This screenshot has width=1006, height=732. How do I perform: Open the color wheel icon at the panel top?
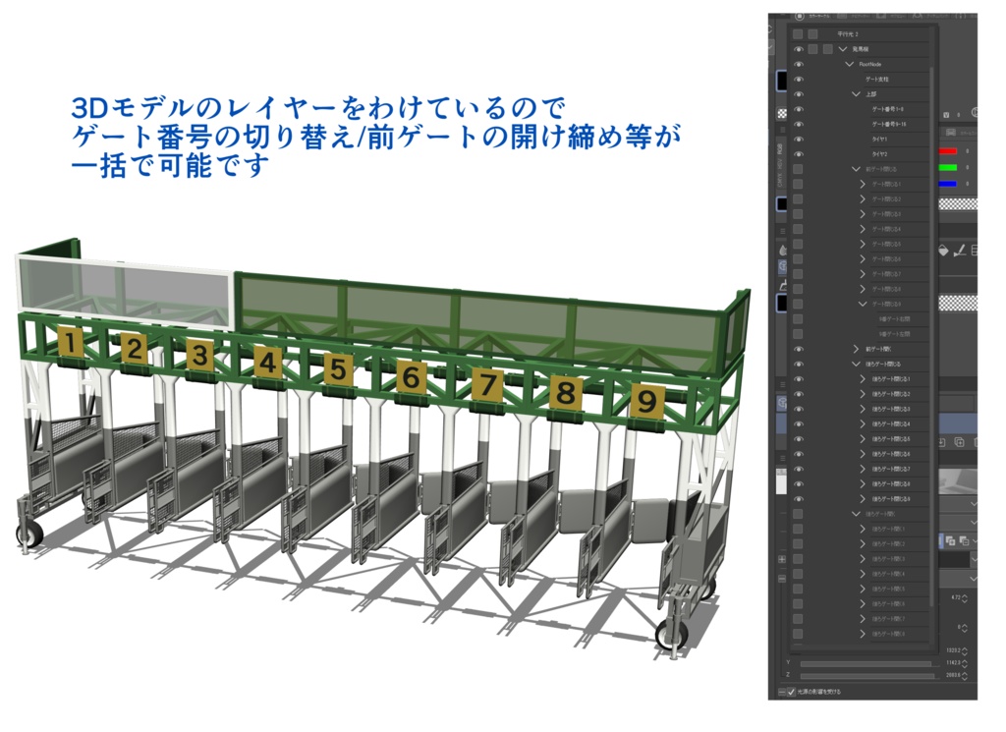tap(799, 15)
